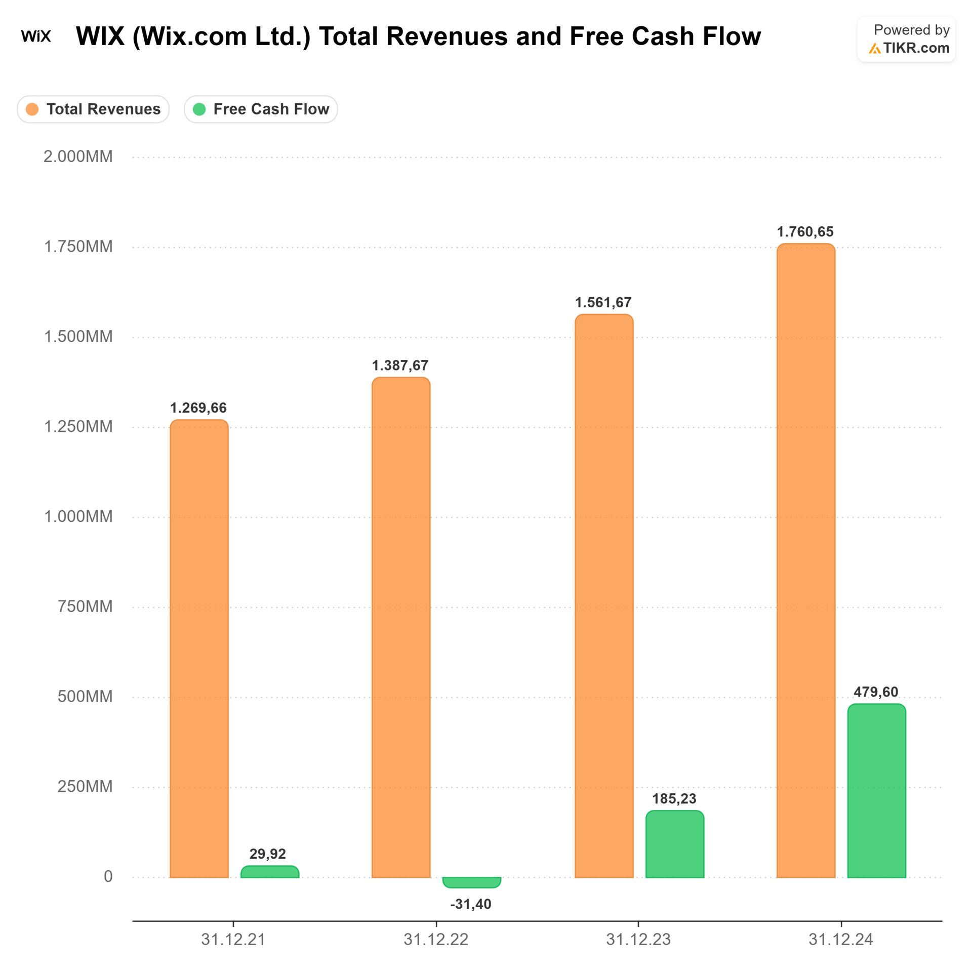Click the 31.12.21 revenue bar
The width and height of the screenshot is (972, 972).
point(199,648)
